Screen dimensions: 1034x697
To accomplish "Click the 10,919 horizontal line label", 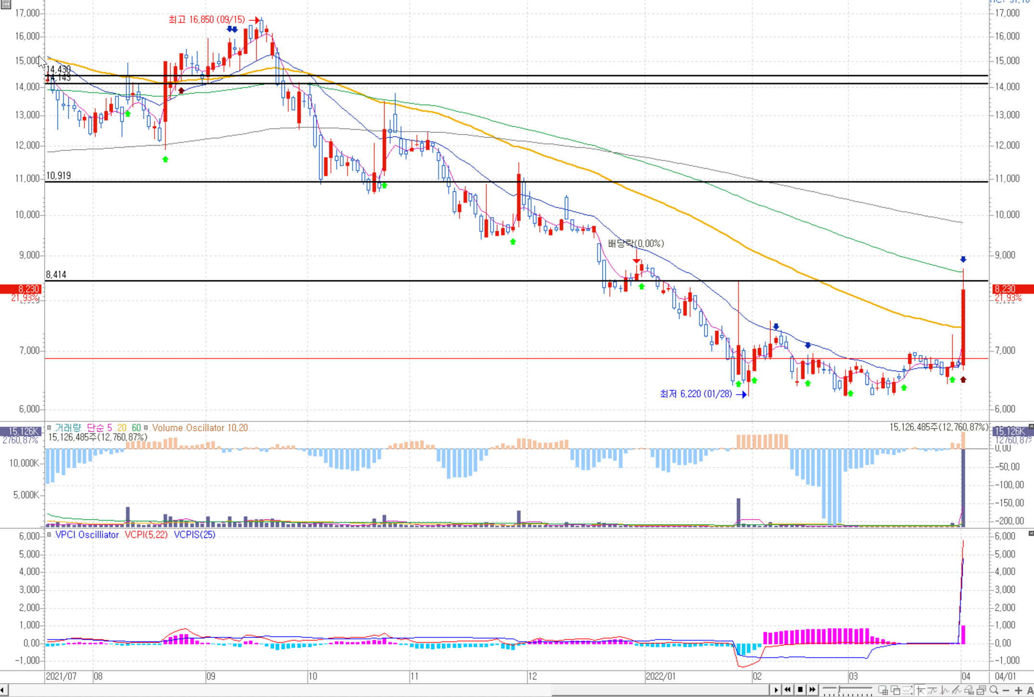I will [58, 176].
